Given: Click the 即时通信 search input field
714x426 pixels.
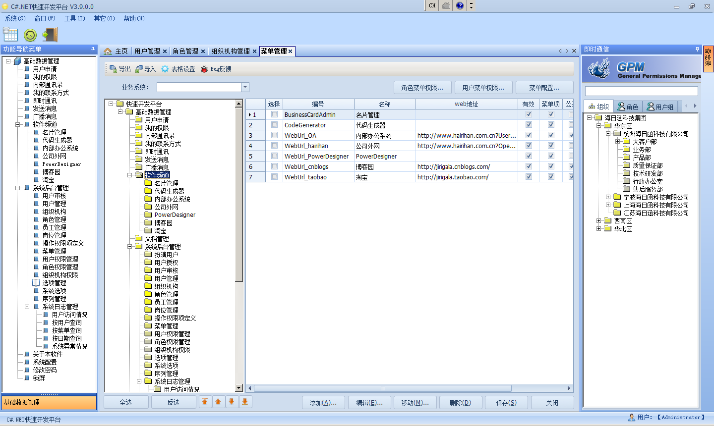Looking at the screenshot, I should 641,91.
